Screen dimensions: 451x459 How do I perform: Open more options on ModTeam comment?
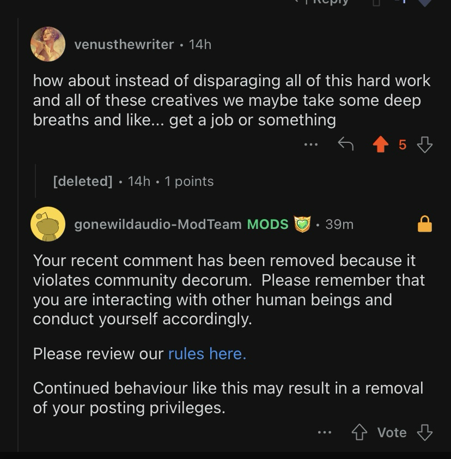(325, 432)
